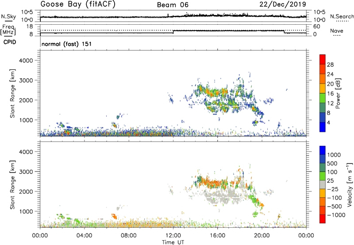Click the '08:00' time axis tick label
This screenshot has width=354, height=245.
coord(129,236)
